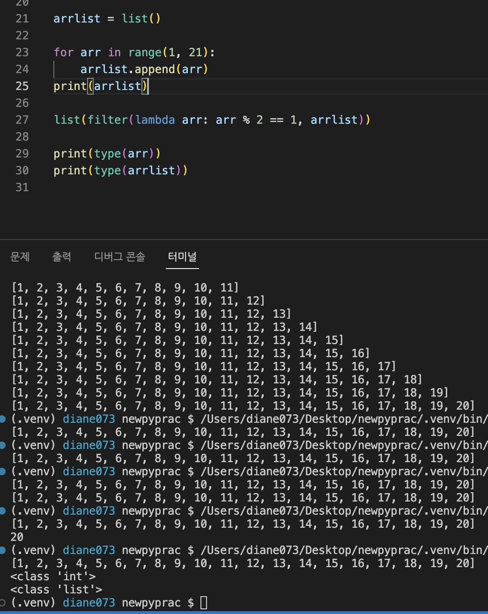Click the terminal list line ending in 18]

(x=217, y=380)
